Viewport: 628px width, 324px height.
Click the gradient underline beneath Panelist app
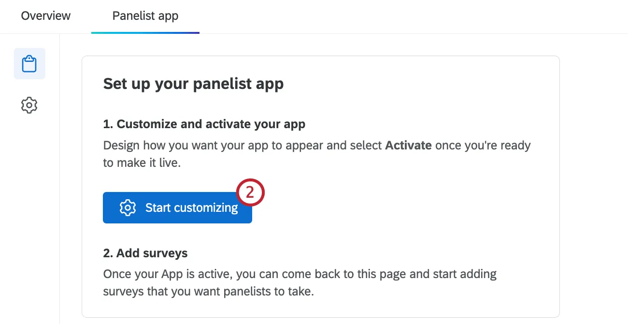click(x=145, y=32)
